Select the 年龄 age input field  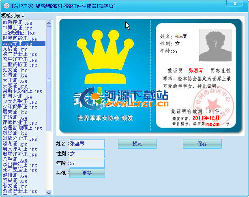[x=86, y=163]
